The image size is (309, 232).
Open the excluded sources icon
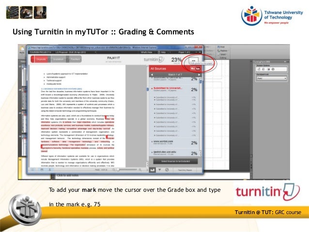[167, 170]
